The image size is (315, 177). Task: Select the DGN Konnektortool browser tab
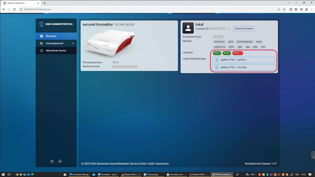(x=21, y=3)
